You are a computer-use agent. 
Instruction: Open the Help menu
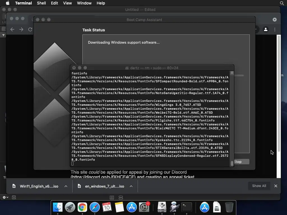[x=101, y=3]
